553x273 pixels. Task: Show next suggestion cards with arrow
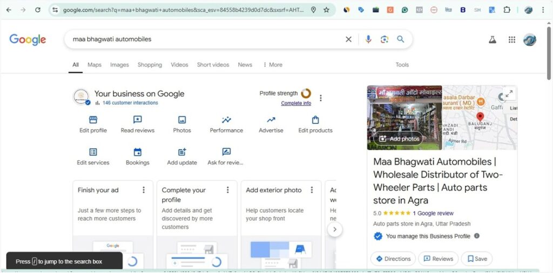(x=335, y=229)
